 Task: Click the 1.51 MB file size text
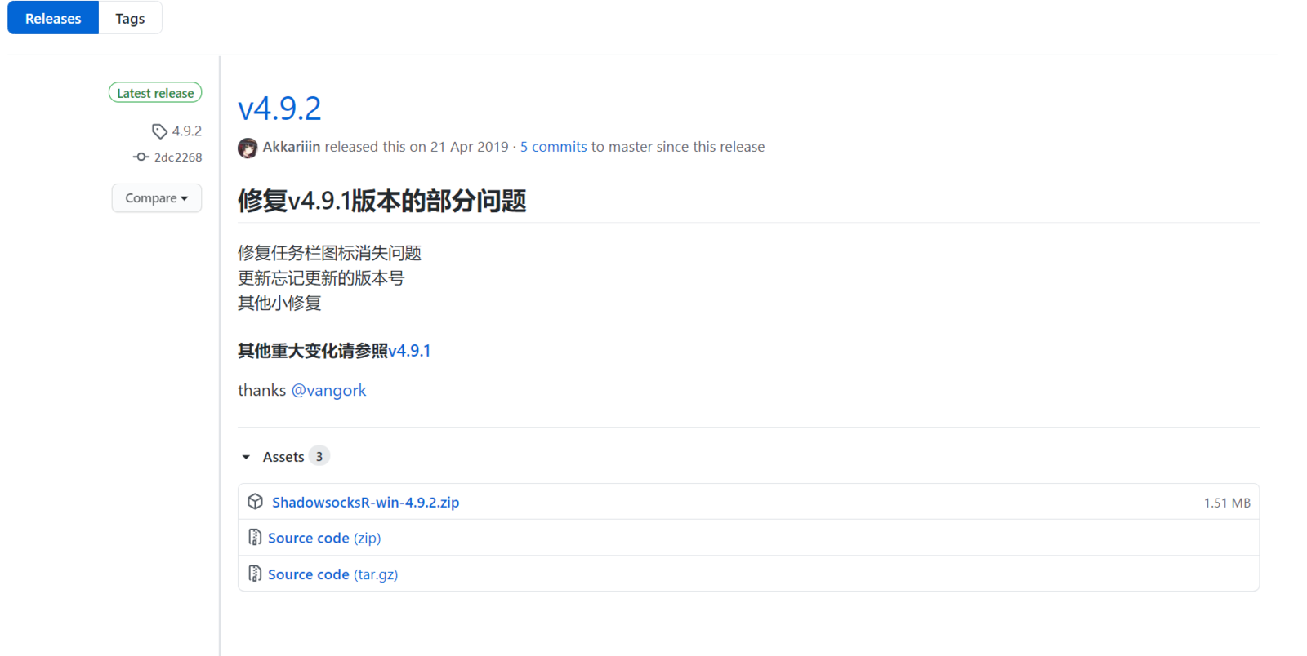point(1227,503)
